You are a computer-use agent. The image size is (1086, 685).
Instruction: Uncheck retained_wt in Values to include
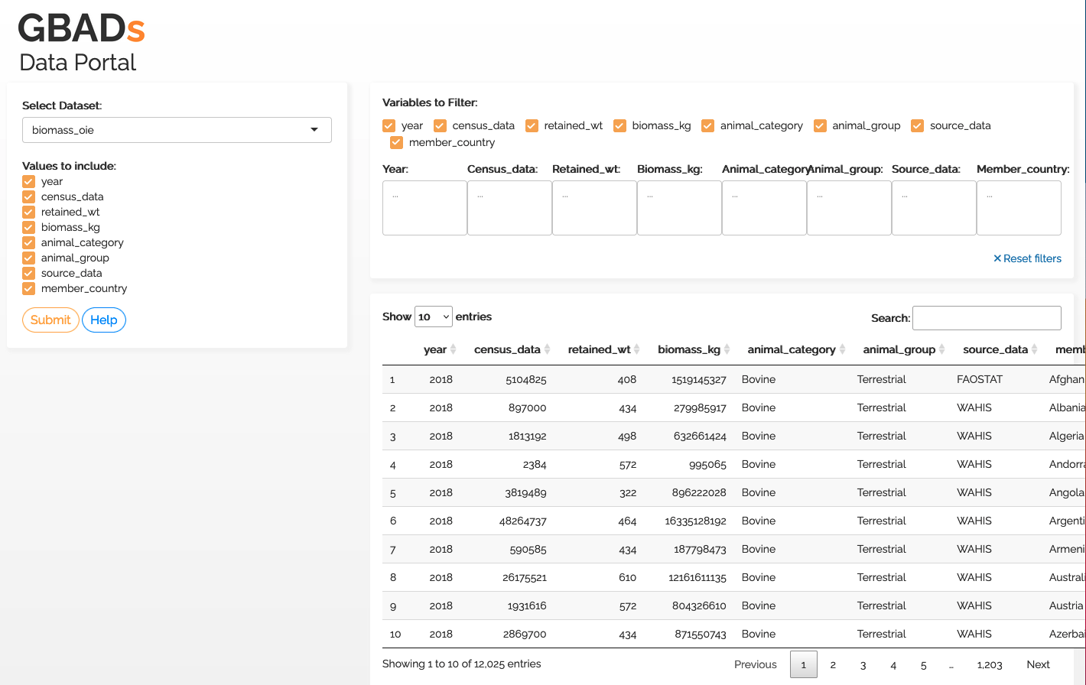(29, 212)
